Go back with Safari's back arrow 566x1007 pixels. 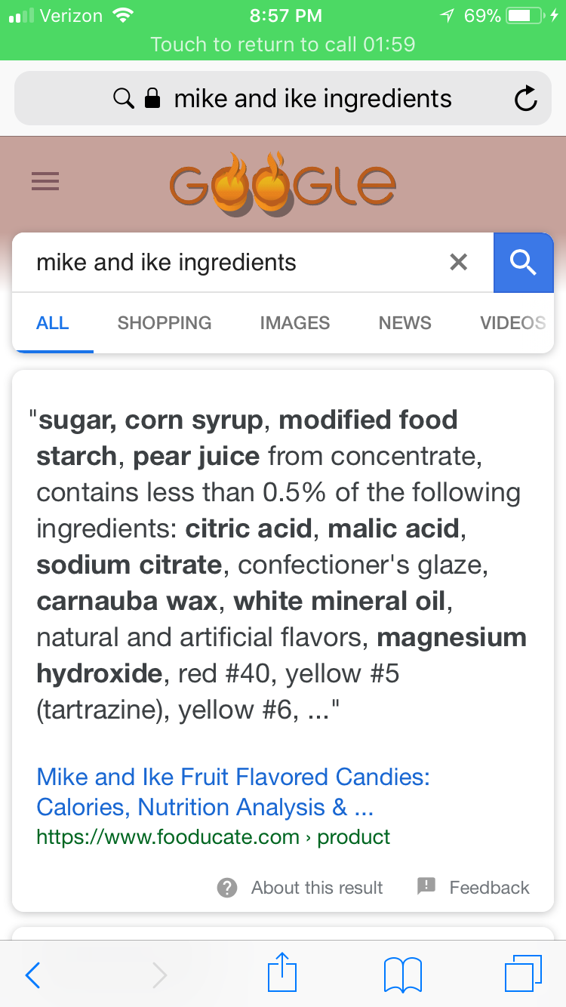(32, 975)
